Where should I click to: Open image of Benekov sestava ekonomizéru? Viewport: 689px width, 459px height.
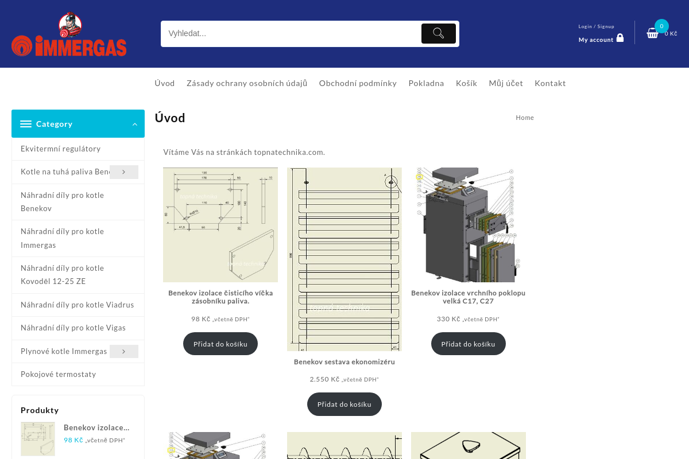pos(344,259)
